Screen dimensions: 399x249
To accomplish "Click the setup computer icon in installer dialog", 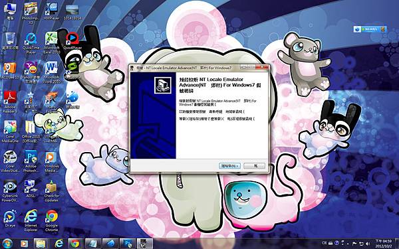I will [163, 86].
